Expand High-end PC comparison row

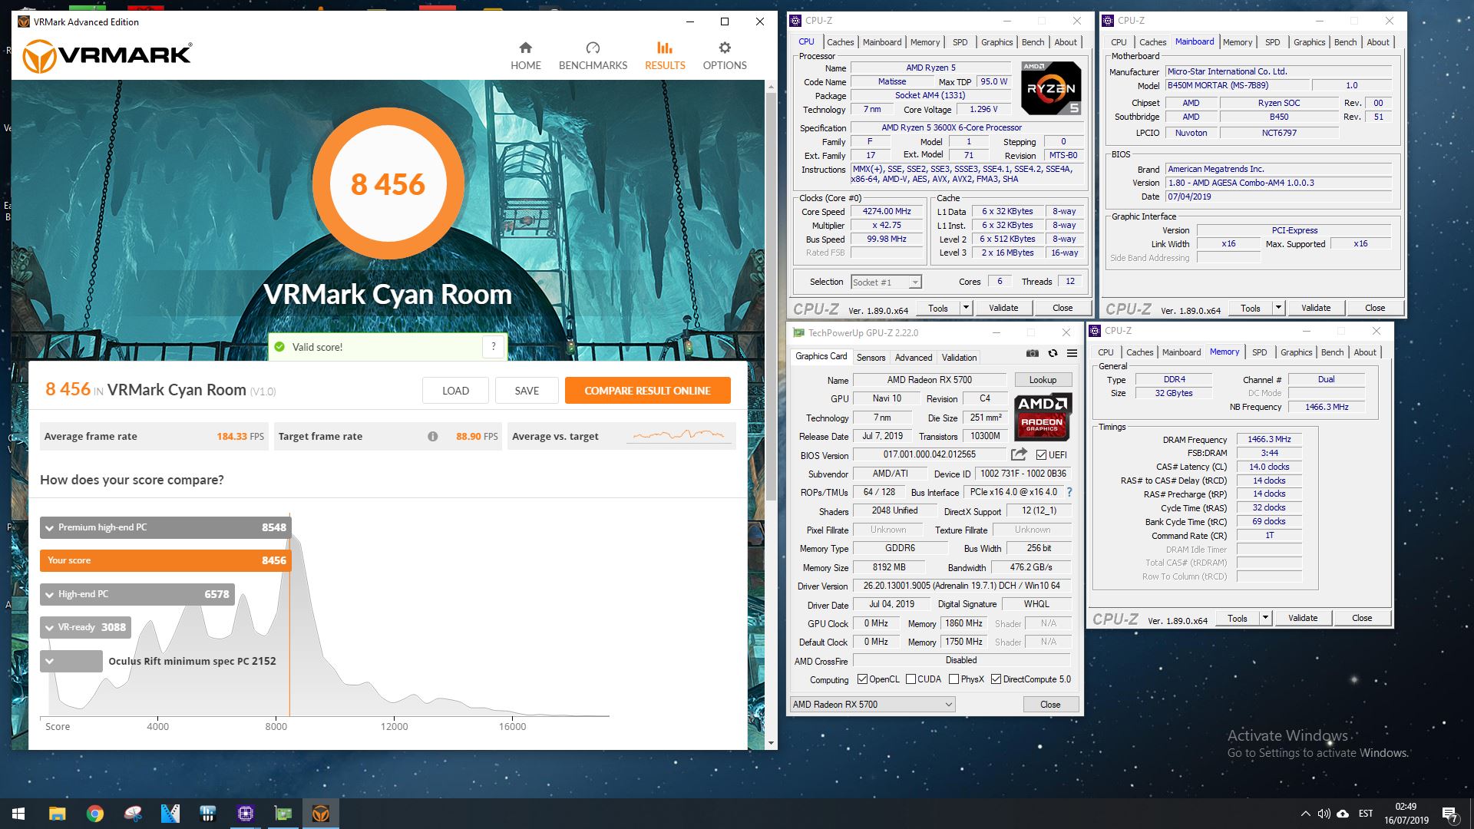[x=50, y=594]
